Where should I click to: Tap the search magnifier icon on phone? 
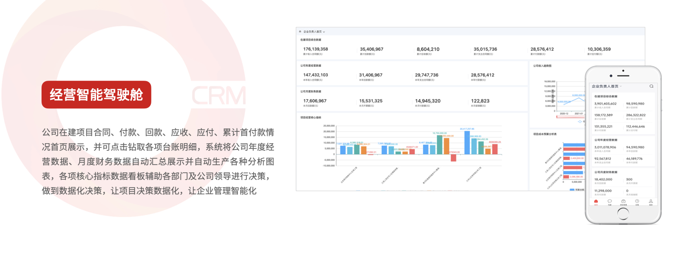pyautogui.click(x=651, y=86)
